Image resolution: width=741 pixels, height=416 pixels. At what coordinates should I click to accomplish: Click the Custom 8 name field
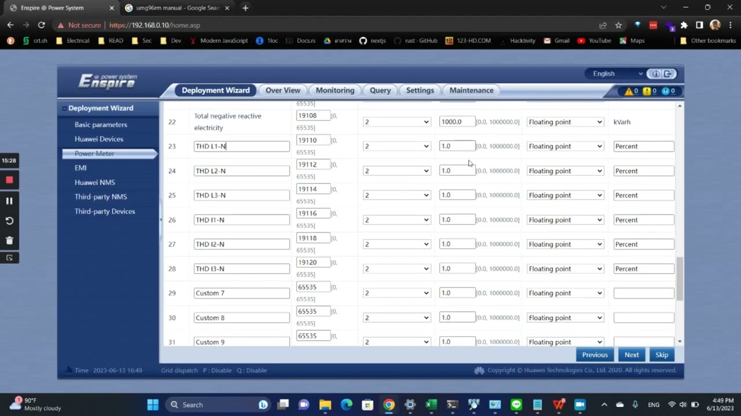pos(241,318)
